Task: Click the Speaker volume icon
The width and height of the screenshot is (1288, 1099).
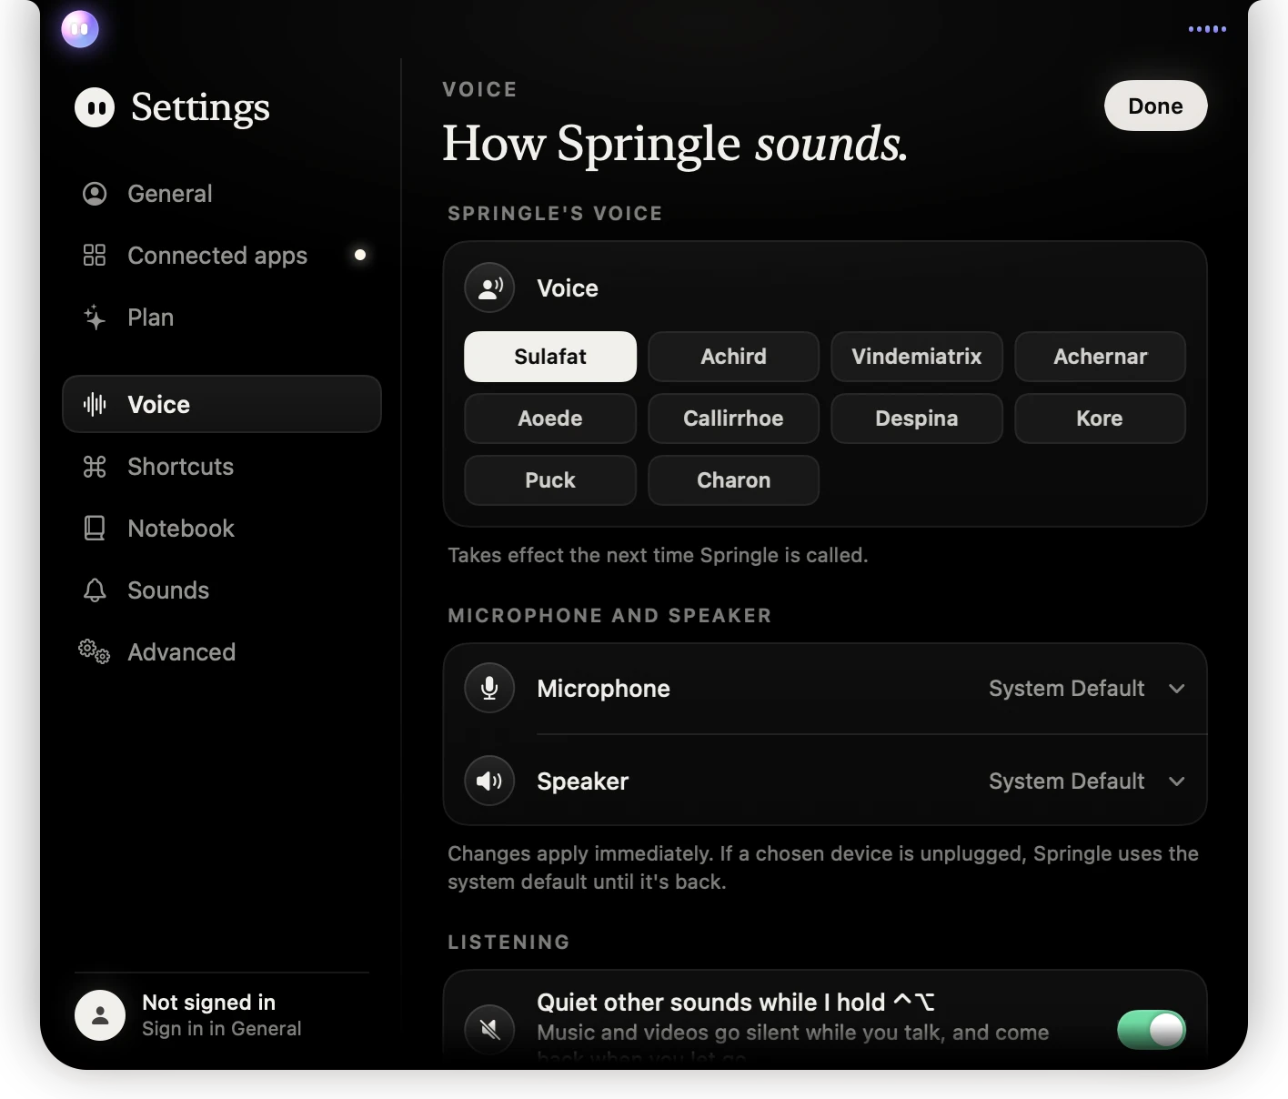Action: [x=489, y=781]
